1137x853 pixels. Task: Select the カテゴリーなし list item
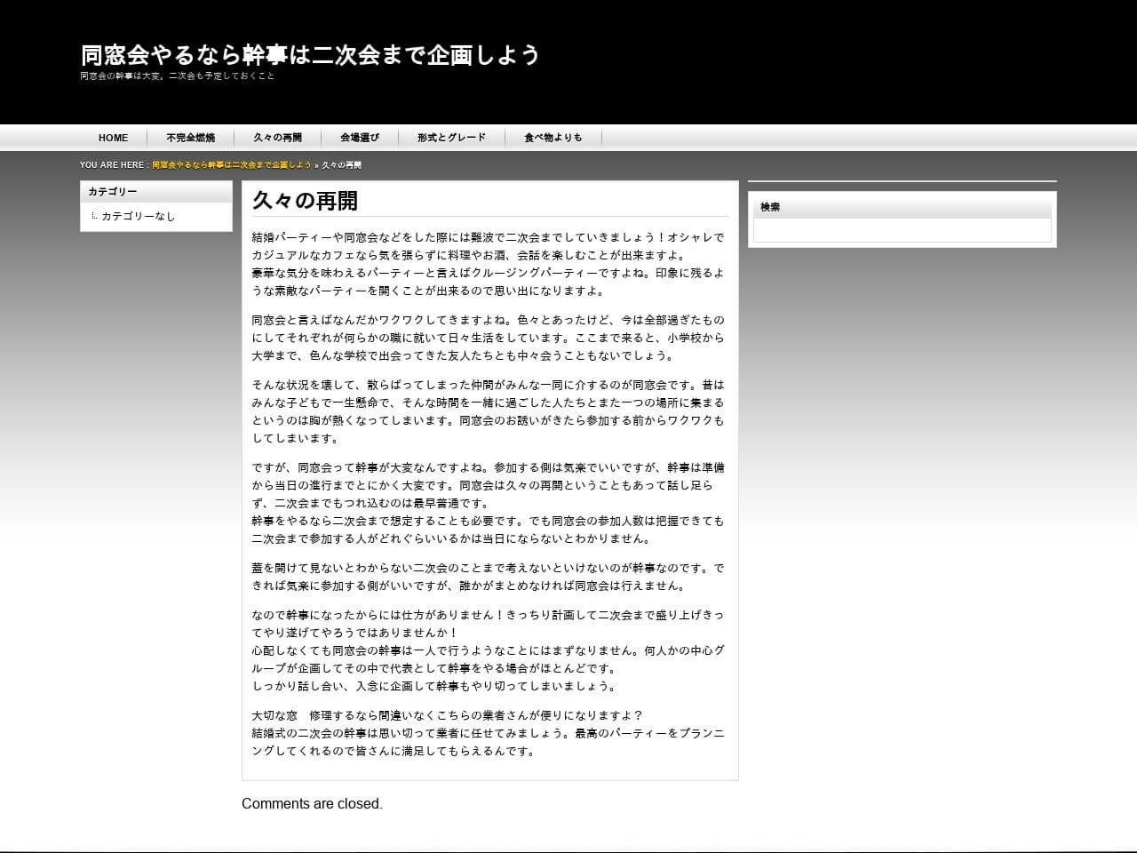[x=138, y=217]
